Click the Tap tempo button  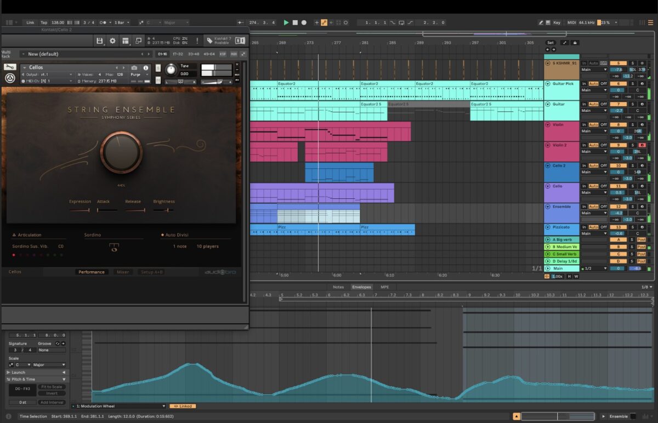coord(44,22)
